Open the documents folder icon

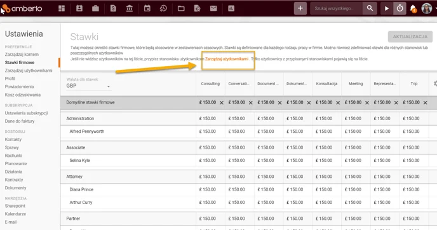[181, 8]
